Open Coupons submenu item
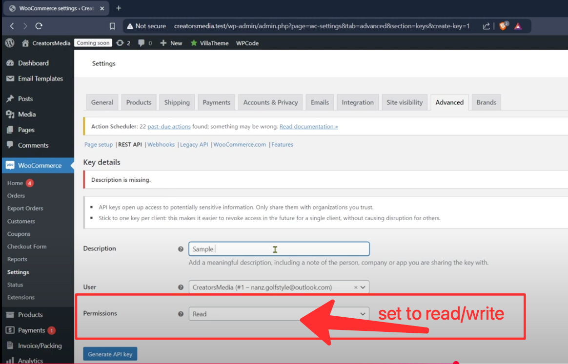The height and width of the screenshot is (364, 568). pos(19,234)
